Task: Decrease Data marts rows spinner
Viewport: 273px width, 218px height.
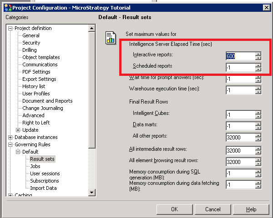Action: [258, 128]
